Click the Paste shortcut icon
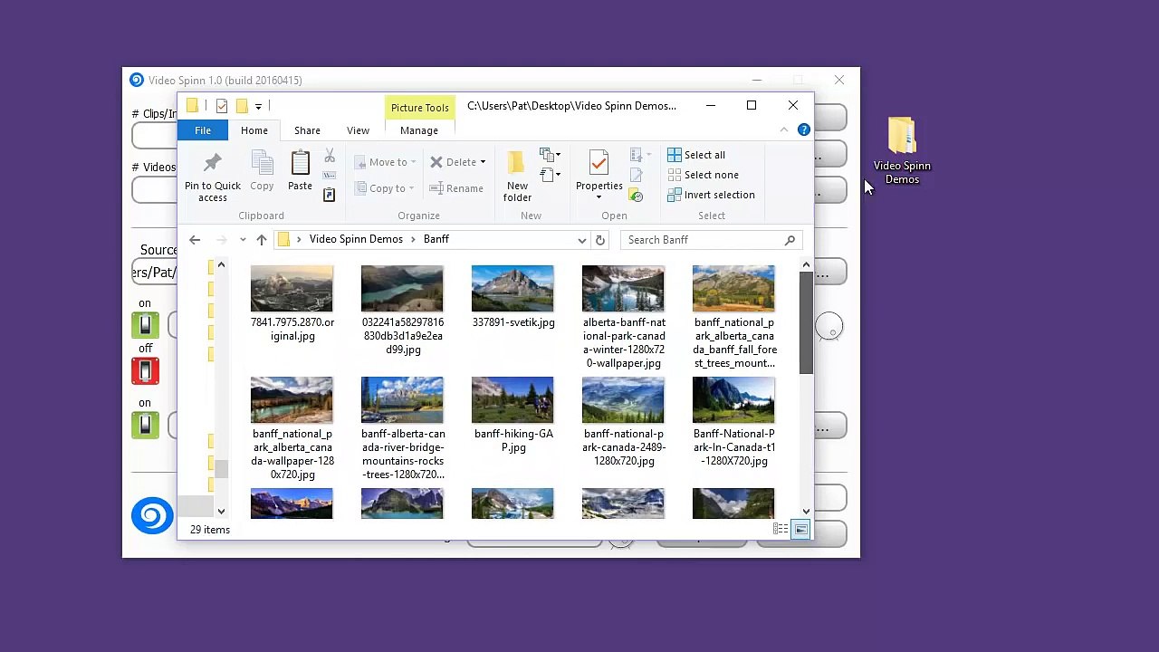The height and width of the screenshot is (652, 1159). [x=330, y=194]
